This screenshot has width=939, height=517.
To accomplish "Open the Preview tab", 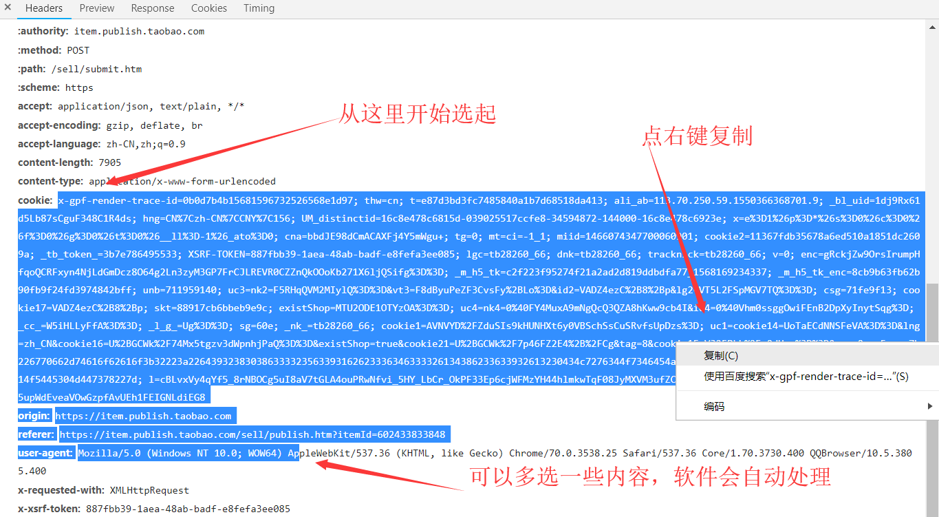I will pos(97,8).
